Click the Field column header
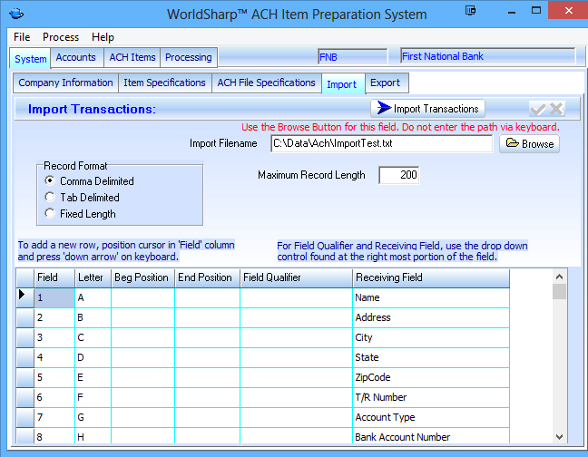Viewport: 588px width, 457px height. [x=54, y=277]
